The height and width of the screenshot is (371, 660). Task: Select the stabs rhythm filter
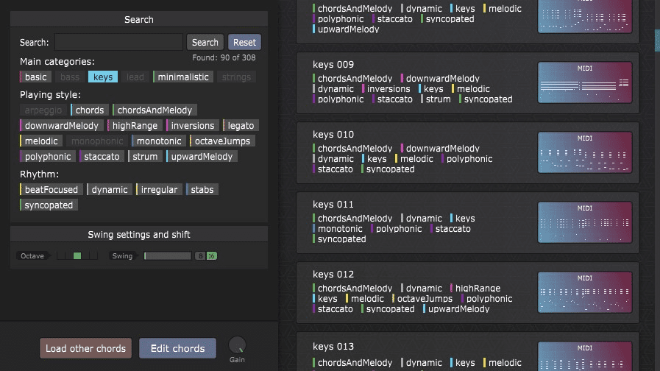(202, 190)
